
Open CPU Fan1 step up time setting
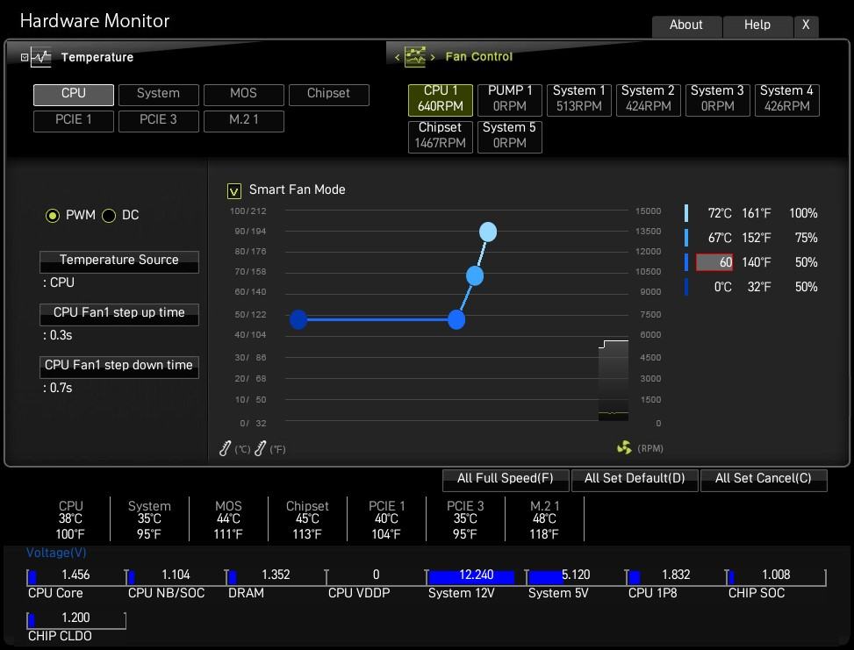[x=119, y=314]
